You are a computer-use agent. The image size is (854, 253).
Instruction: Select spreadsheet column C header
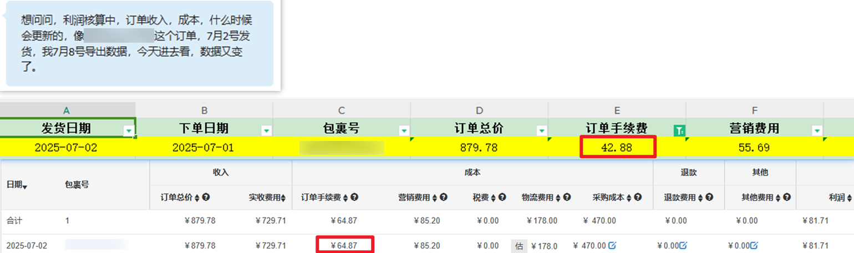click(342, 110)
